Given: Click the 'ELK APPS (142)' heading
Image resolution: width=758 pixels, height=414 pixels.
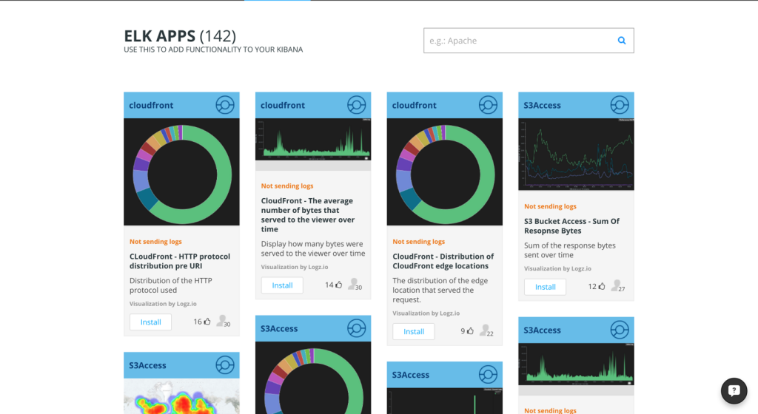Looking at the screenshot, I should click(x=180, y=35).
